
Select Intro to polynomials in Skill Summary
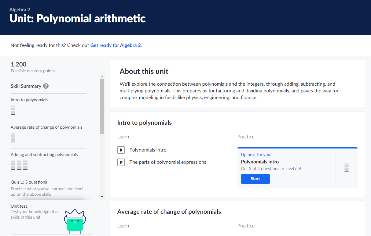(x=29, y=100)
